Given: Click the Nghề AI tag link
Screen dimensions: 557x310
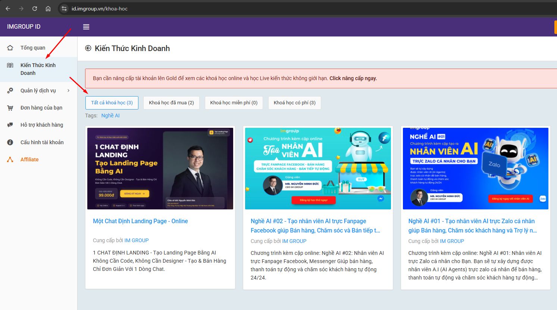Looking at the screenshot, I should 110,116.
